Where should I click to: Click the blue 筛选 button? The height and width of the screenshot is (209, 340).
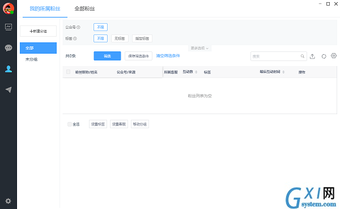(107, 56)
